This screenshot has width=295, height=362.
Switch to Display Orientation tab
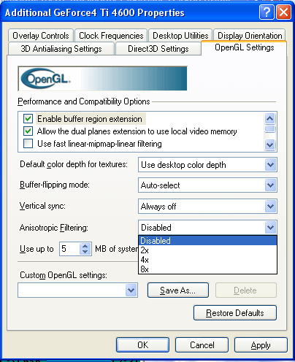click(x=250, y=36)
